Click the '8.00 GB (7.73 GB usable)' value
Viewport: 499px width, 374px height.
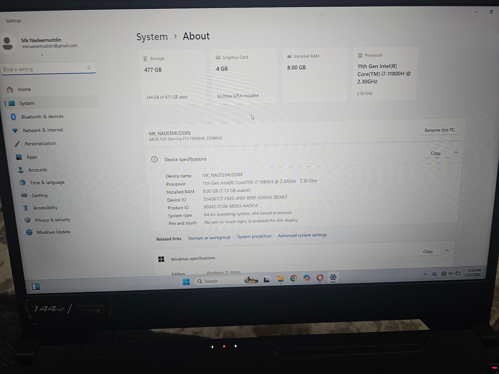click(227, 191)
